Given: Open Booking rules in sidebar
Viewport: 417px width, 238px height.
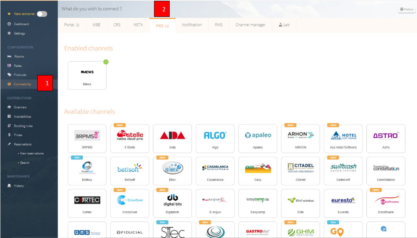Looking at the screenshot, I should click(23, 126).
